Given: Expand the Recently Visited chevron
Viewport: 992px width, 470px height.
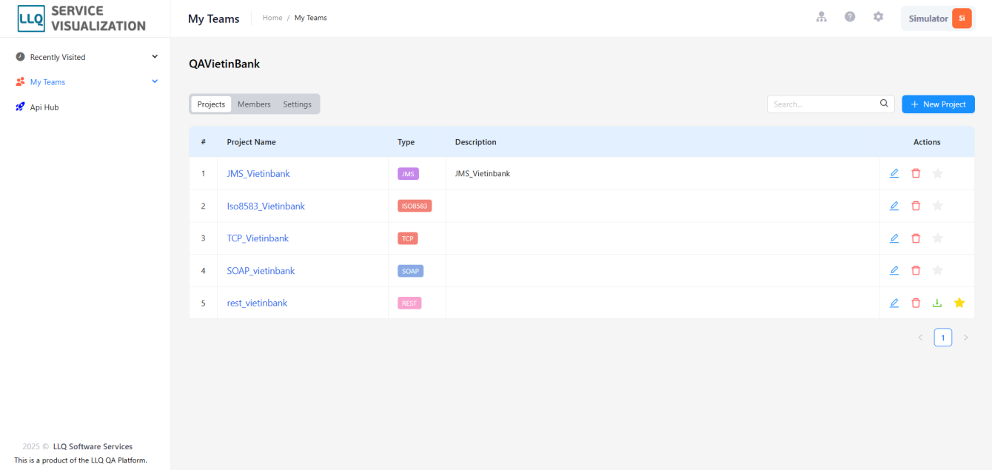Looking at the screenshot, I should point(155,57).
